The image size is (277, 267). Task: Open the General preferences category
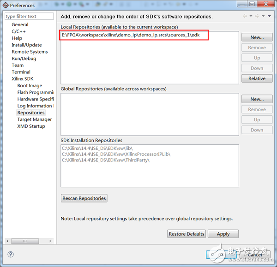pos(20,25)
